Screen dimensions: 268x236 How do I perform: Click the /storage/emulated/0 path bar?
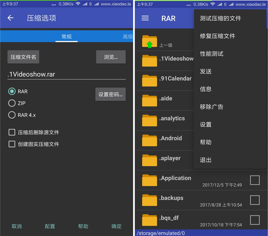point(201,233)
